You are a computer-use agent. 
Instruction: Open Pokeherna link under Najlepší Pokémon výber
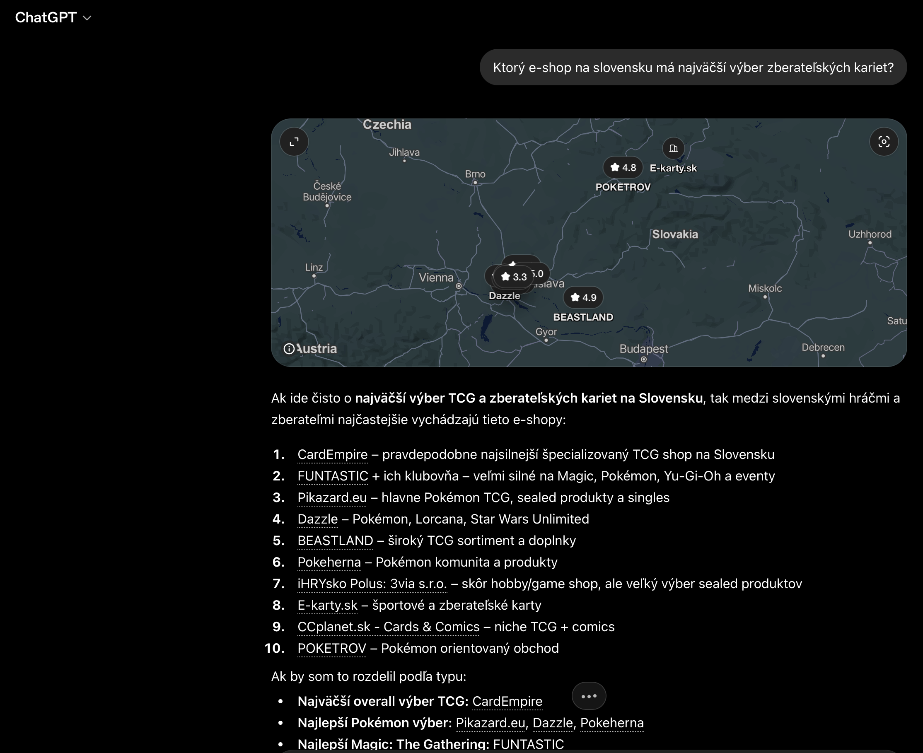click(x=611, y=723)
